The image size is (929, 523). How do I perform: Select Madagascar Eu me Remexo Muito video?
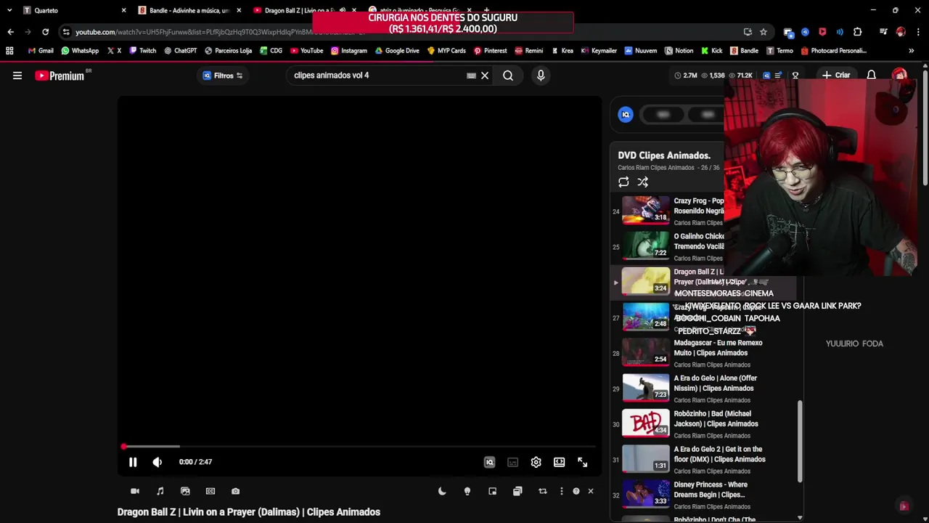click(704, 353)
